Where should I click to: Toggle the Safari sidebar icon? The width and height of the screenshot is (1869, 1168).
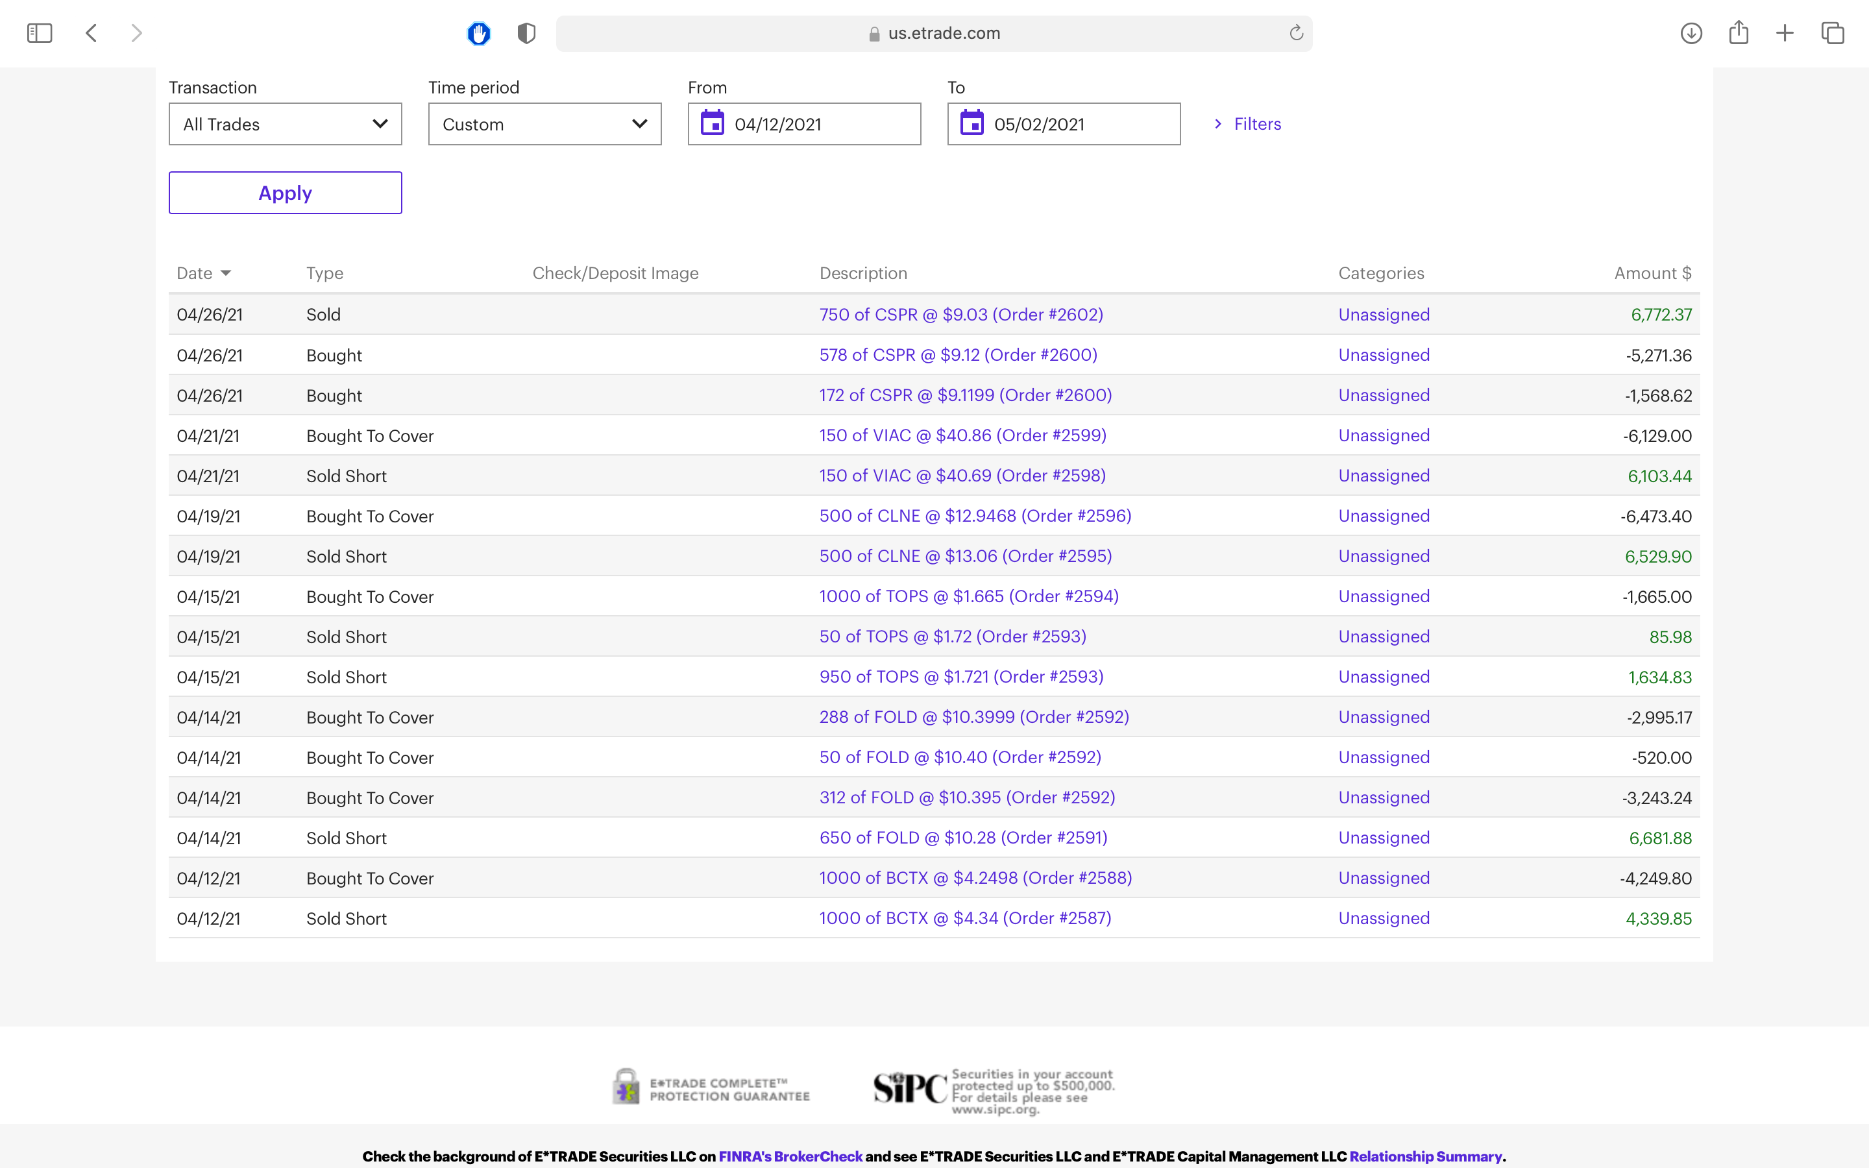40,33
